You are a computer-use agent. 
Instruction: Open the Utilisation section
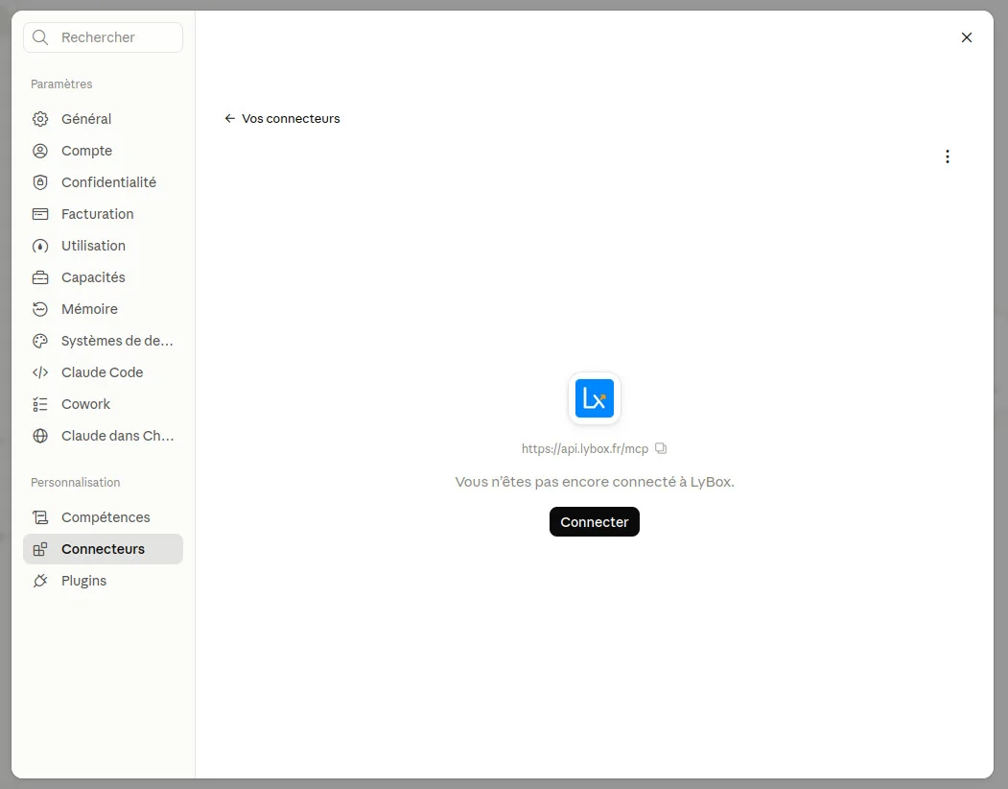click(103, 246)
